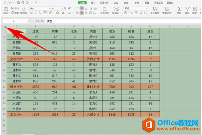Open the File (文件) menu
Viewport: 202px width, 135px height.
pyautogui.click(x=10, y=3)
